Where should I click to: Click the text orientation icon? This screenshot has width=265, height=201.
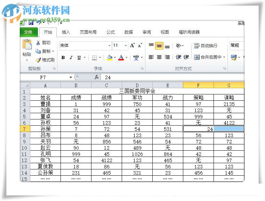click(x=178, y=45)
